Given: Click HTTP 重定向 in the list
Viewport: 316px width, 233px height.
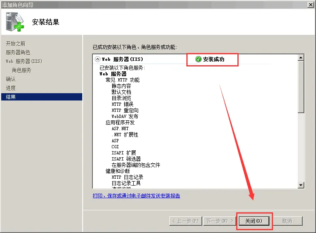Looking at the screenshot, I should click(125, 111).
